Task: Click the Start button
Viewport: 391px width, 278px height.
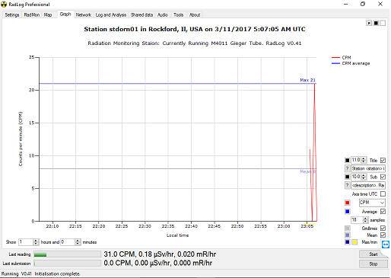Action: pyautogui.click(x=374, y=254)
